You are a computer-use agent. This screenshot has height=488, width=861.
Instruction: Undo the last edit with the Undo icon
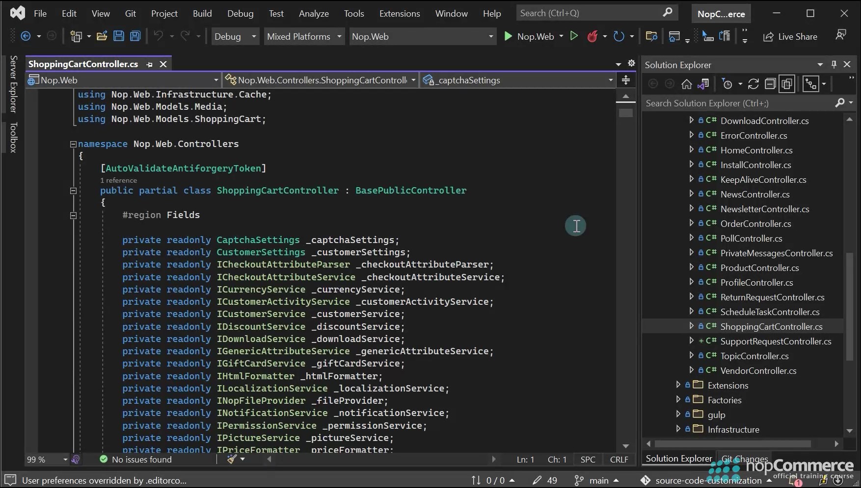coord(158,36)
